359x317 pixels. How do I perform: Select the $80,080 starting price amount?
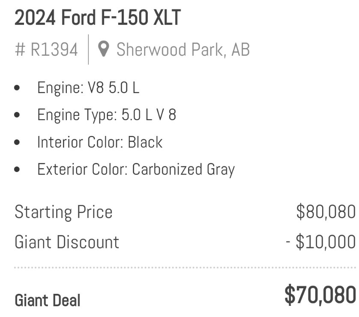pyautogui.click(x=326, y=212)
